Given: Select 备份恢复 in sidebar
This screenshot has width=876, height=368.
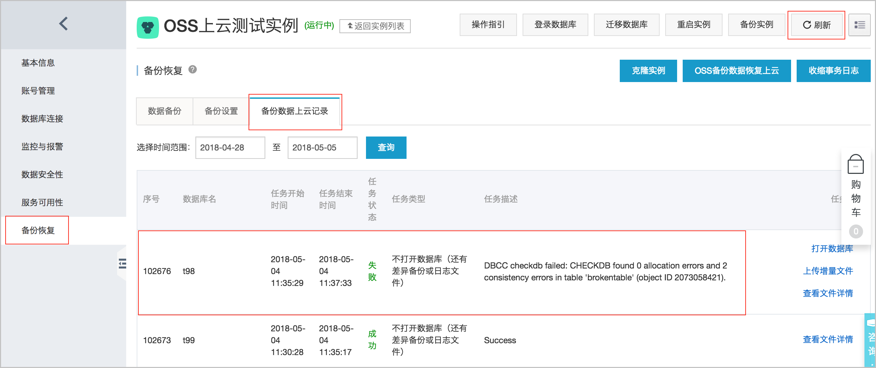Looking at the screenshot, I should [x=38, y=230].
